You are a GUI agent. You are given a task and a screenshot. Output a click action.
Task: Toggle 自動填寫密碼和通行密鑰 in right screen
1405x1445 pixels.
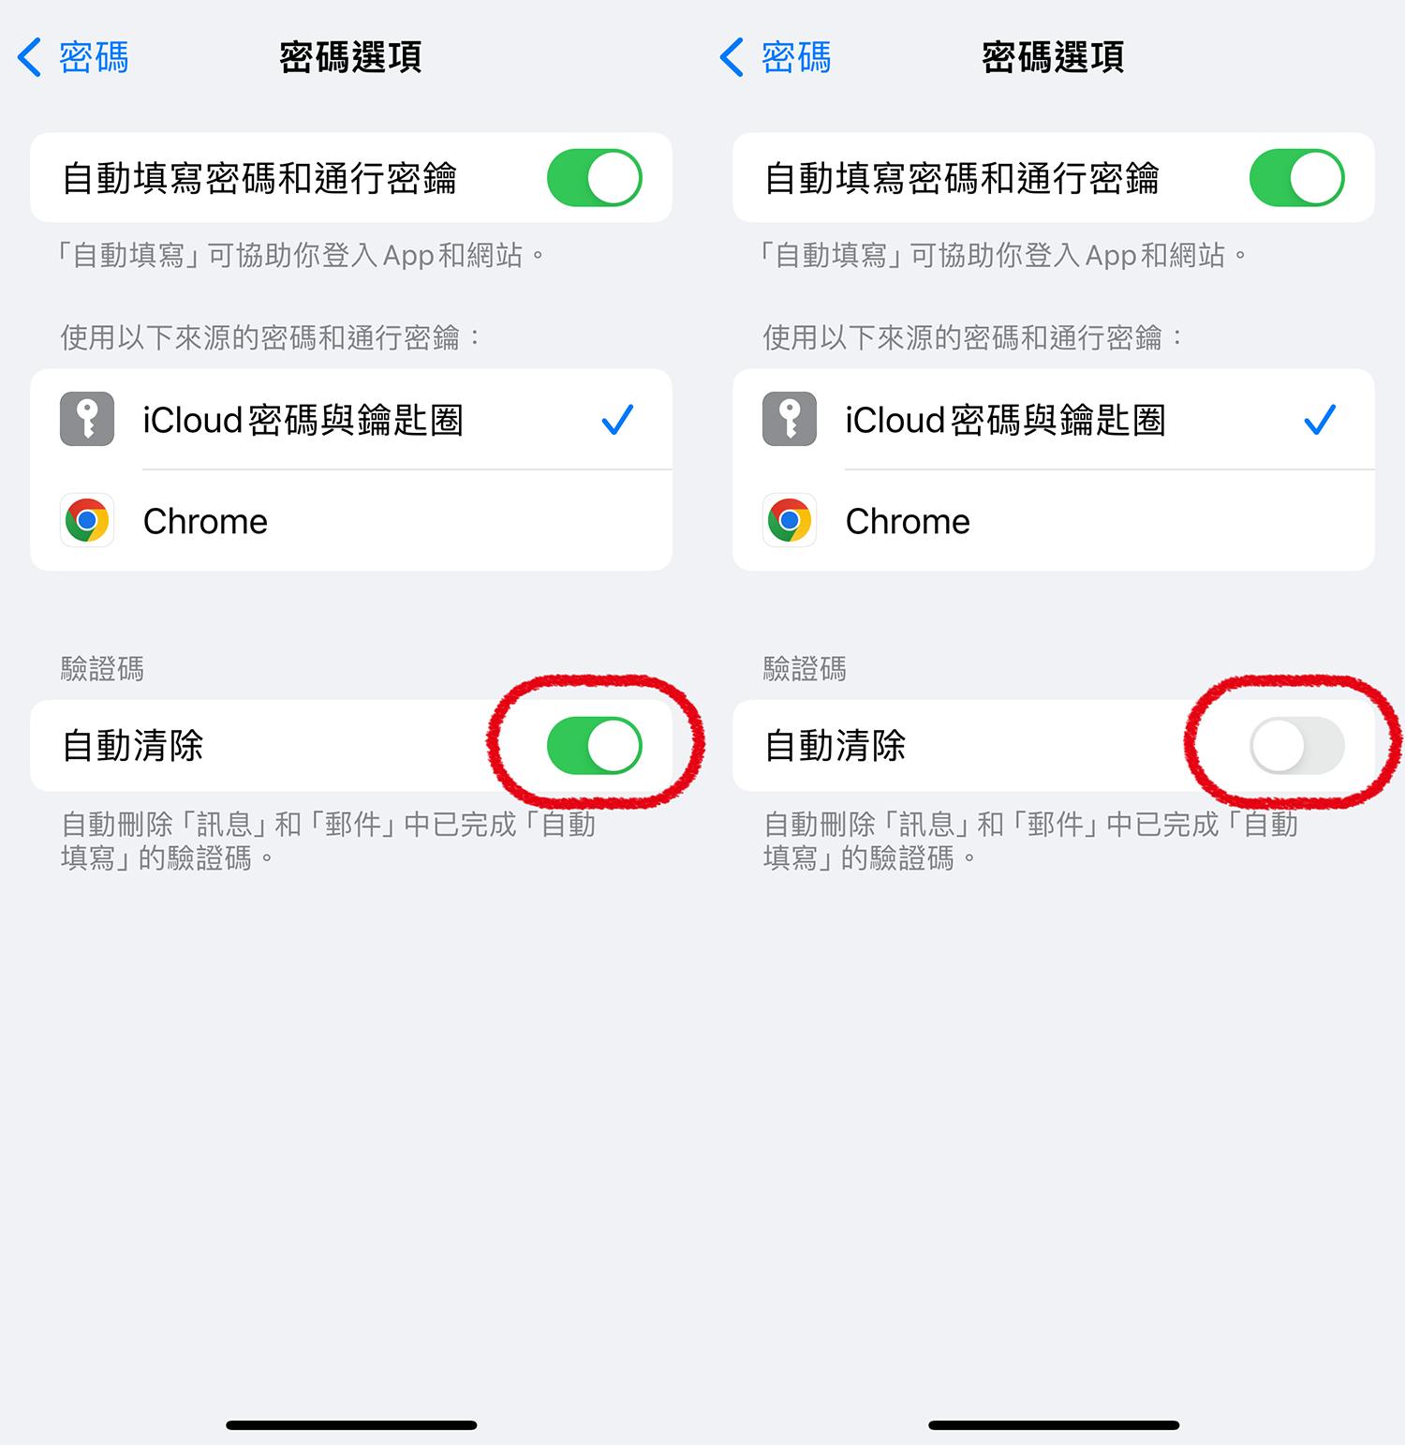(1297, 178)
